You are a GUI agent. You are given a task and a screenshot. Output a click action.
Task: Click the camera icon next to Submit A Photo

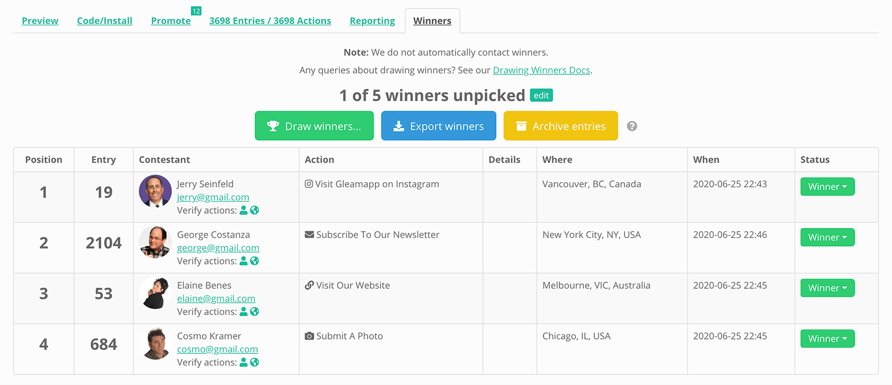point(310,336)
